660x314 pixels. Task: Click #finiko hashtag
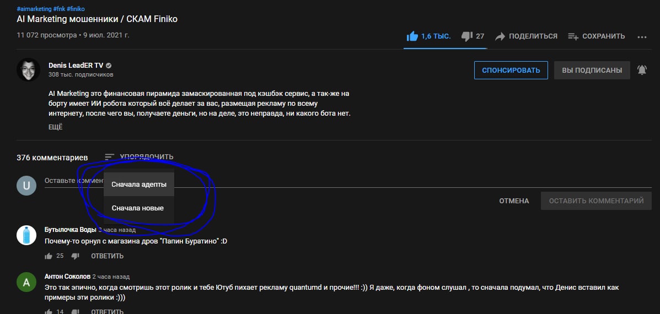pyautogui.click(x=76, y=9)
